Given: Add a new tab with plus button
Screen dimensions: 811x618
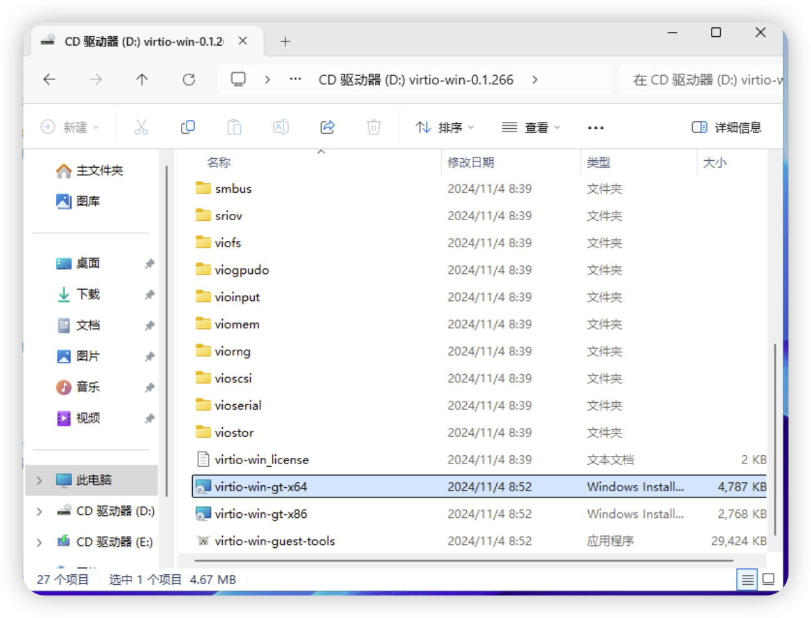Looking at the screenshot, I should pyautogui.click(x=285, y=41).
